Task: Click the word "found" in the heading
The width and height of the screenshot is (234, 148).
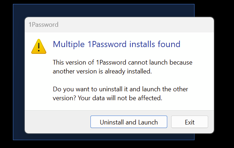Action: [x=169, y=45]
